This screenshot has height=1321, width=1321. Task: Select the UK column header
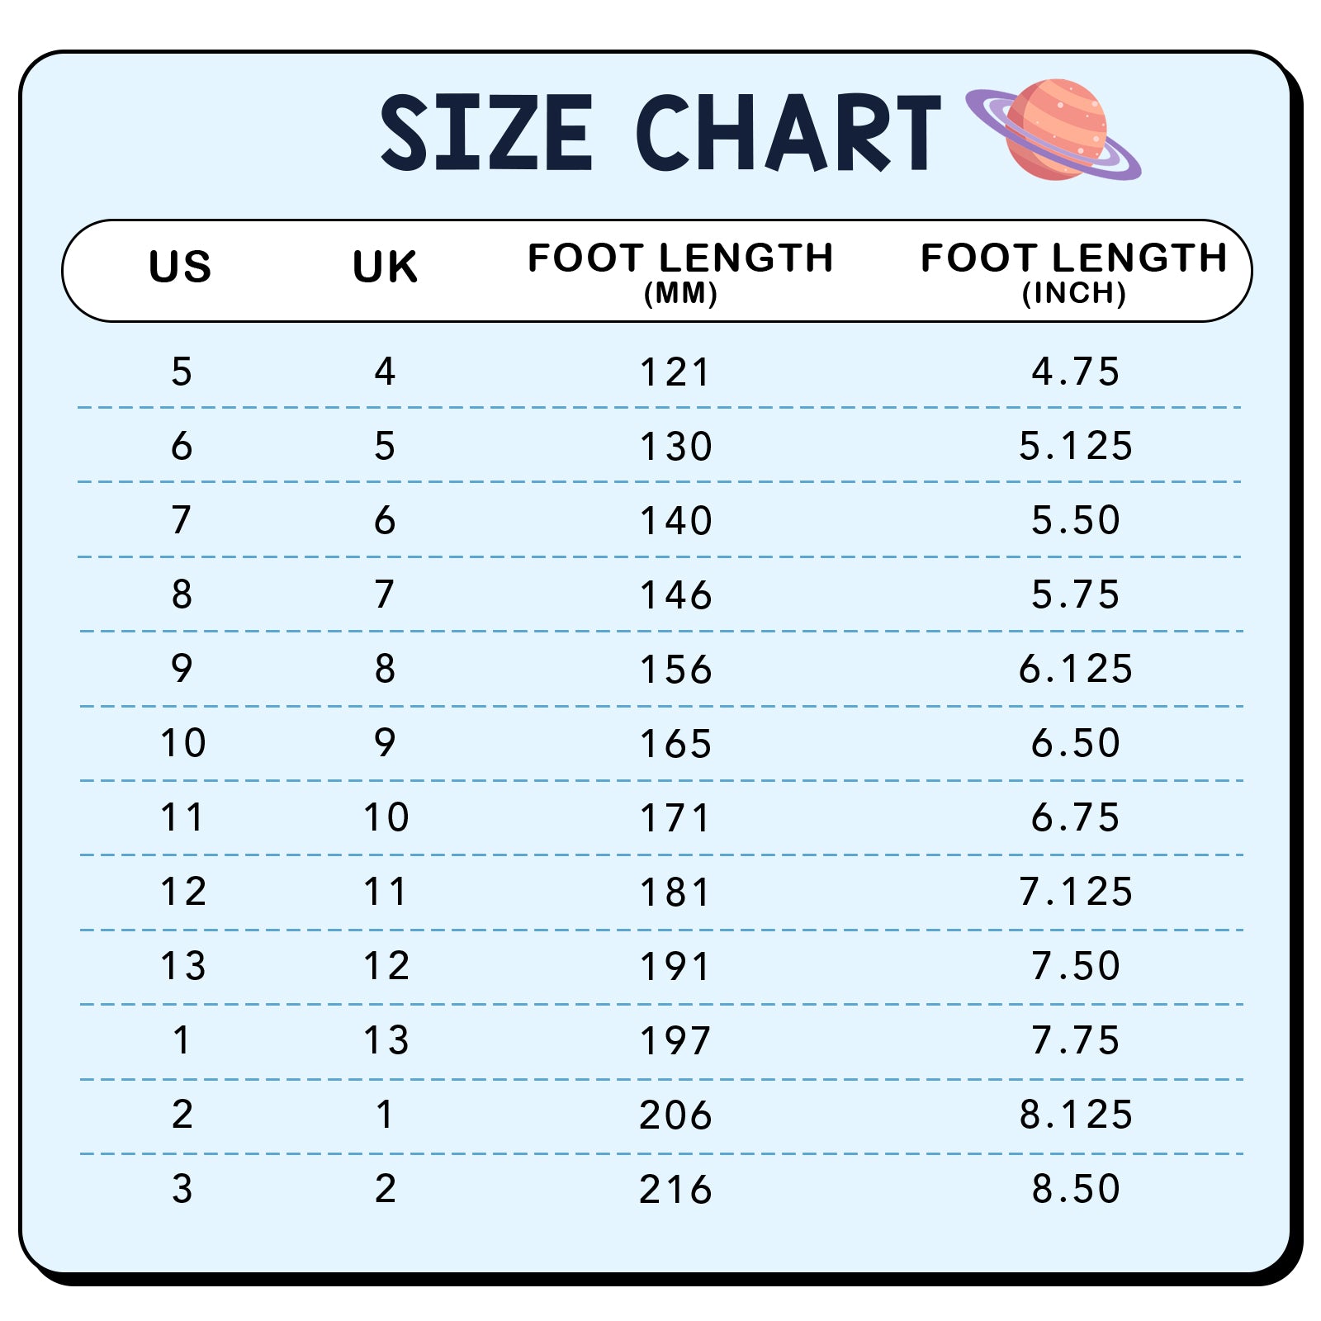tap(385, 268)
